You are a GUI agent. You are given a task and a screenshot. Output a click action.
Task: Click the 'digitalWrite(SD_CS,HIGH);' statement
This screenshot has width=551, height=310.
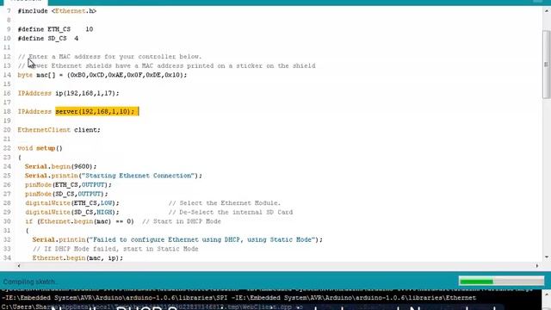click(72, 212)
